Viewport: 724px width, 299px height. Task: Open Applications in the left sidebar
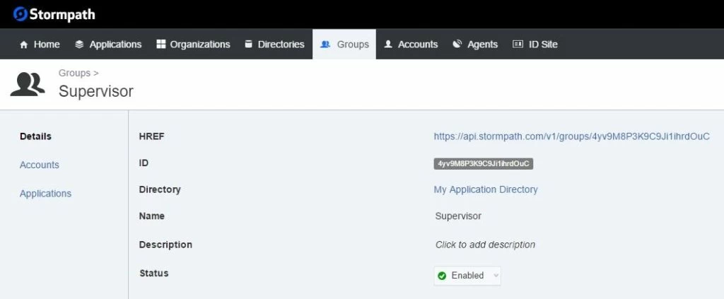coord(46,194)
